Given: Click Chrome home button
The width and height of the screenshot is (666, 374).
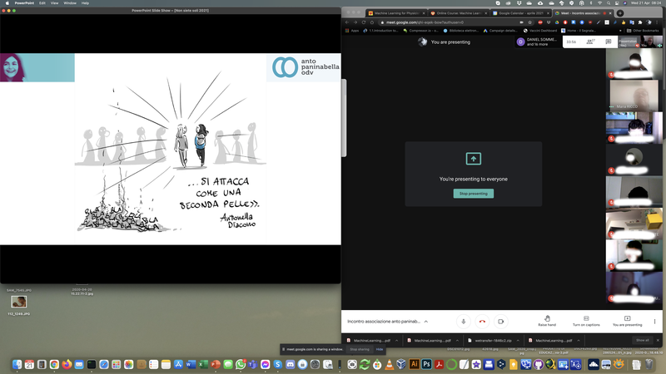Looking at the screenshot, I should click(x=371, y=22).
